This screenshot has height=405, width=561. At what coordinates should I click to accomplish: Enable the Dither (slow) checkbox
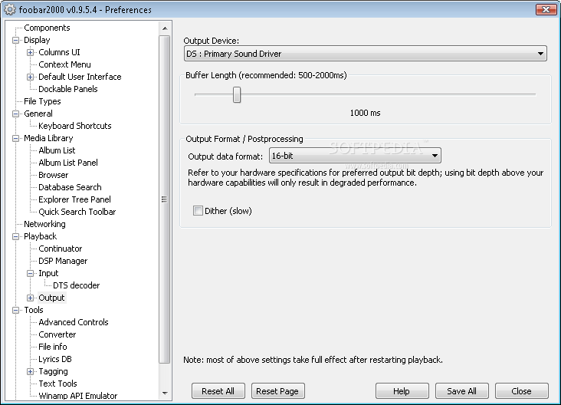click(198, 211)
